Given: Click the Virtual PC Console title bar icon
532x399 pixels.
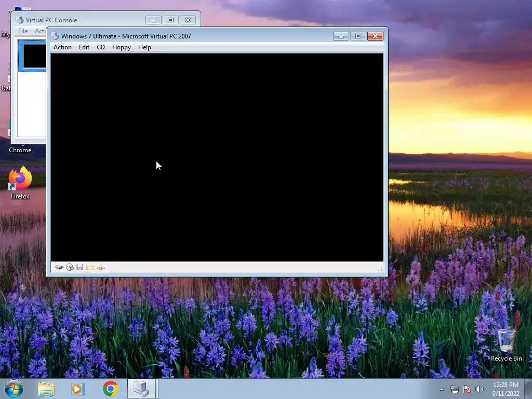Looking at the screenshot, I should point(20,20).
